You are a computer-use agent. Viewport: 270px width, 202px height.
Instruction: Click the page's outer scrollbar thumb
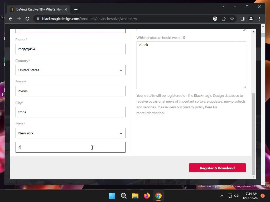point(263,35)
